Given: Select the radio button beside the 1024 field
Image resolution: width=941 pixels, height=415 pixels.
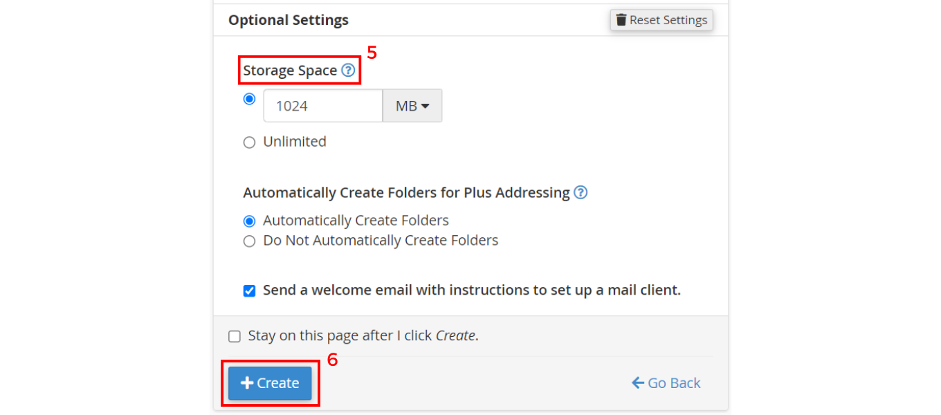Looking at the screenshot, I should click(x=249, y=99).
